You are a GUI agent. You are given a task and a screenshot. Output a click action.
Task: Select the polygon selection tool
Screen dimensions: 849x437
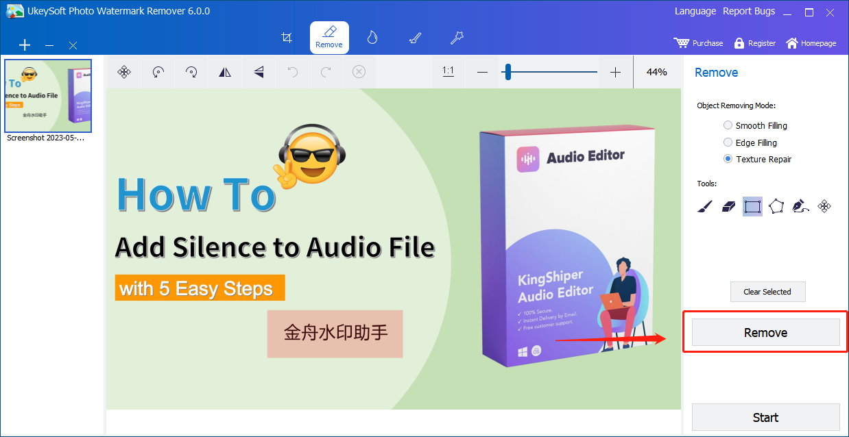coord(776,206)
